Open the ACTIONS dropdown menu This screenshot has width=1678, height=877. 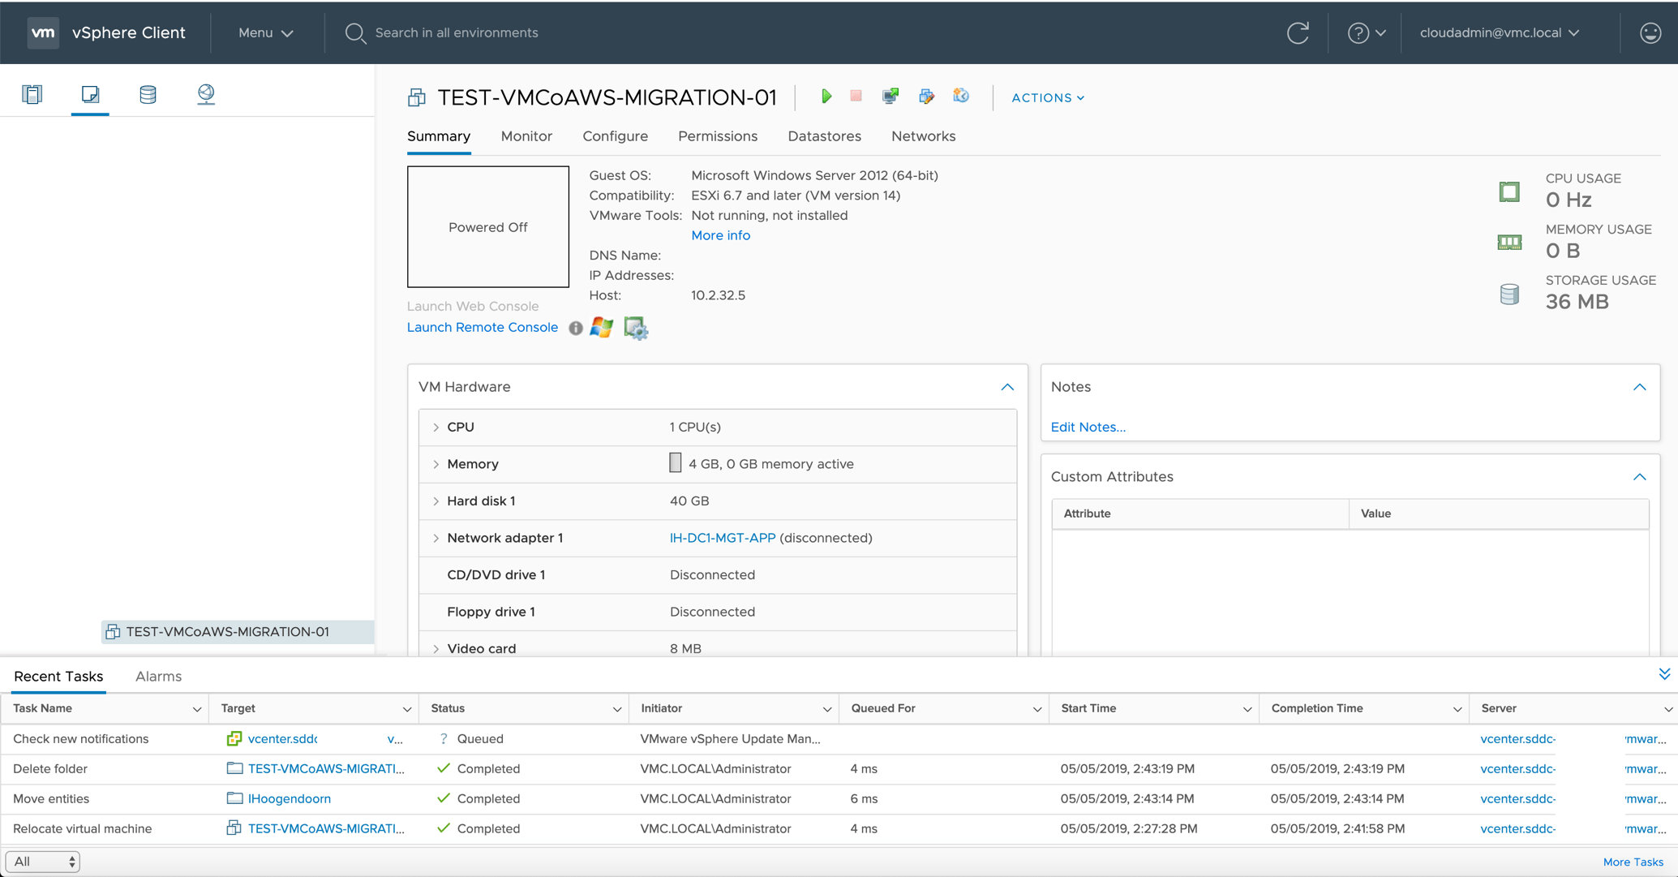[x=1047, y=97]
